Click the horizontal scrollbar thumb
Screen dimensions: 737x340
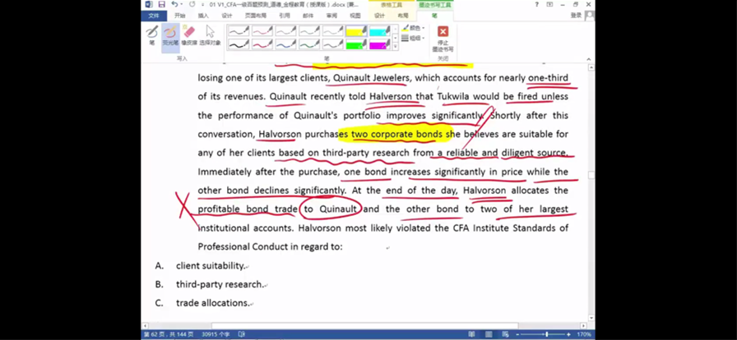[x=364, y=325]
